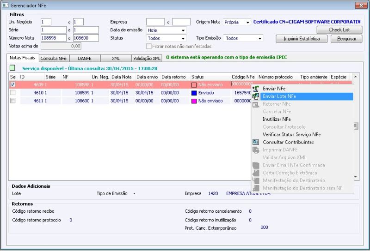Click the Data Nota column header

click(122, 77)
